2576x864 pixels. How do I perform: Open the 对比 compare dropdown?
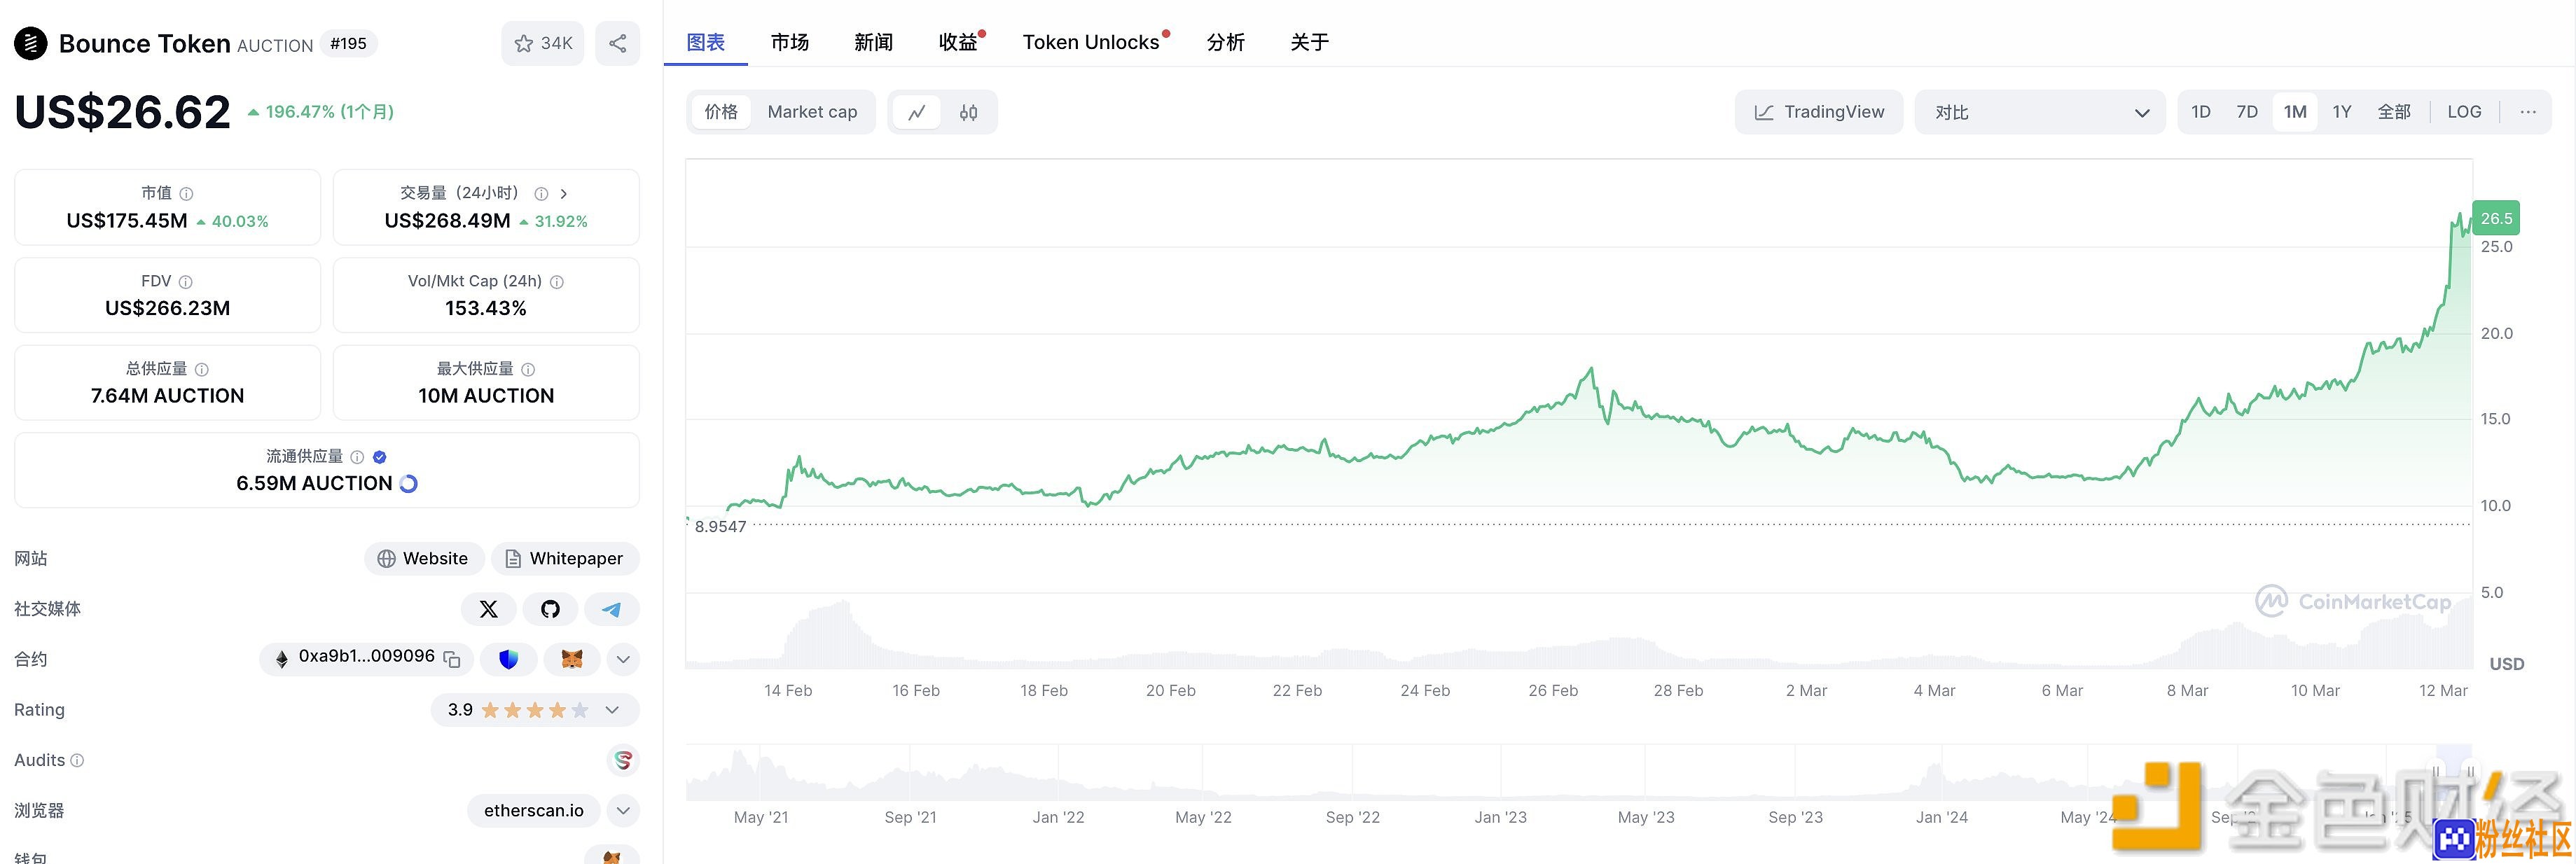coord(2040,112)
